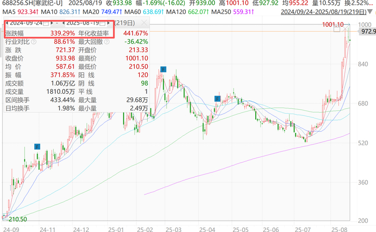The image size is (376, 232).
Task: Click the 均价 587.61 value
Action: coord(66,67)
